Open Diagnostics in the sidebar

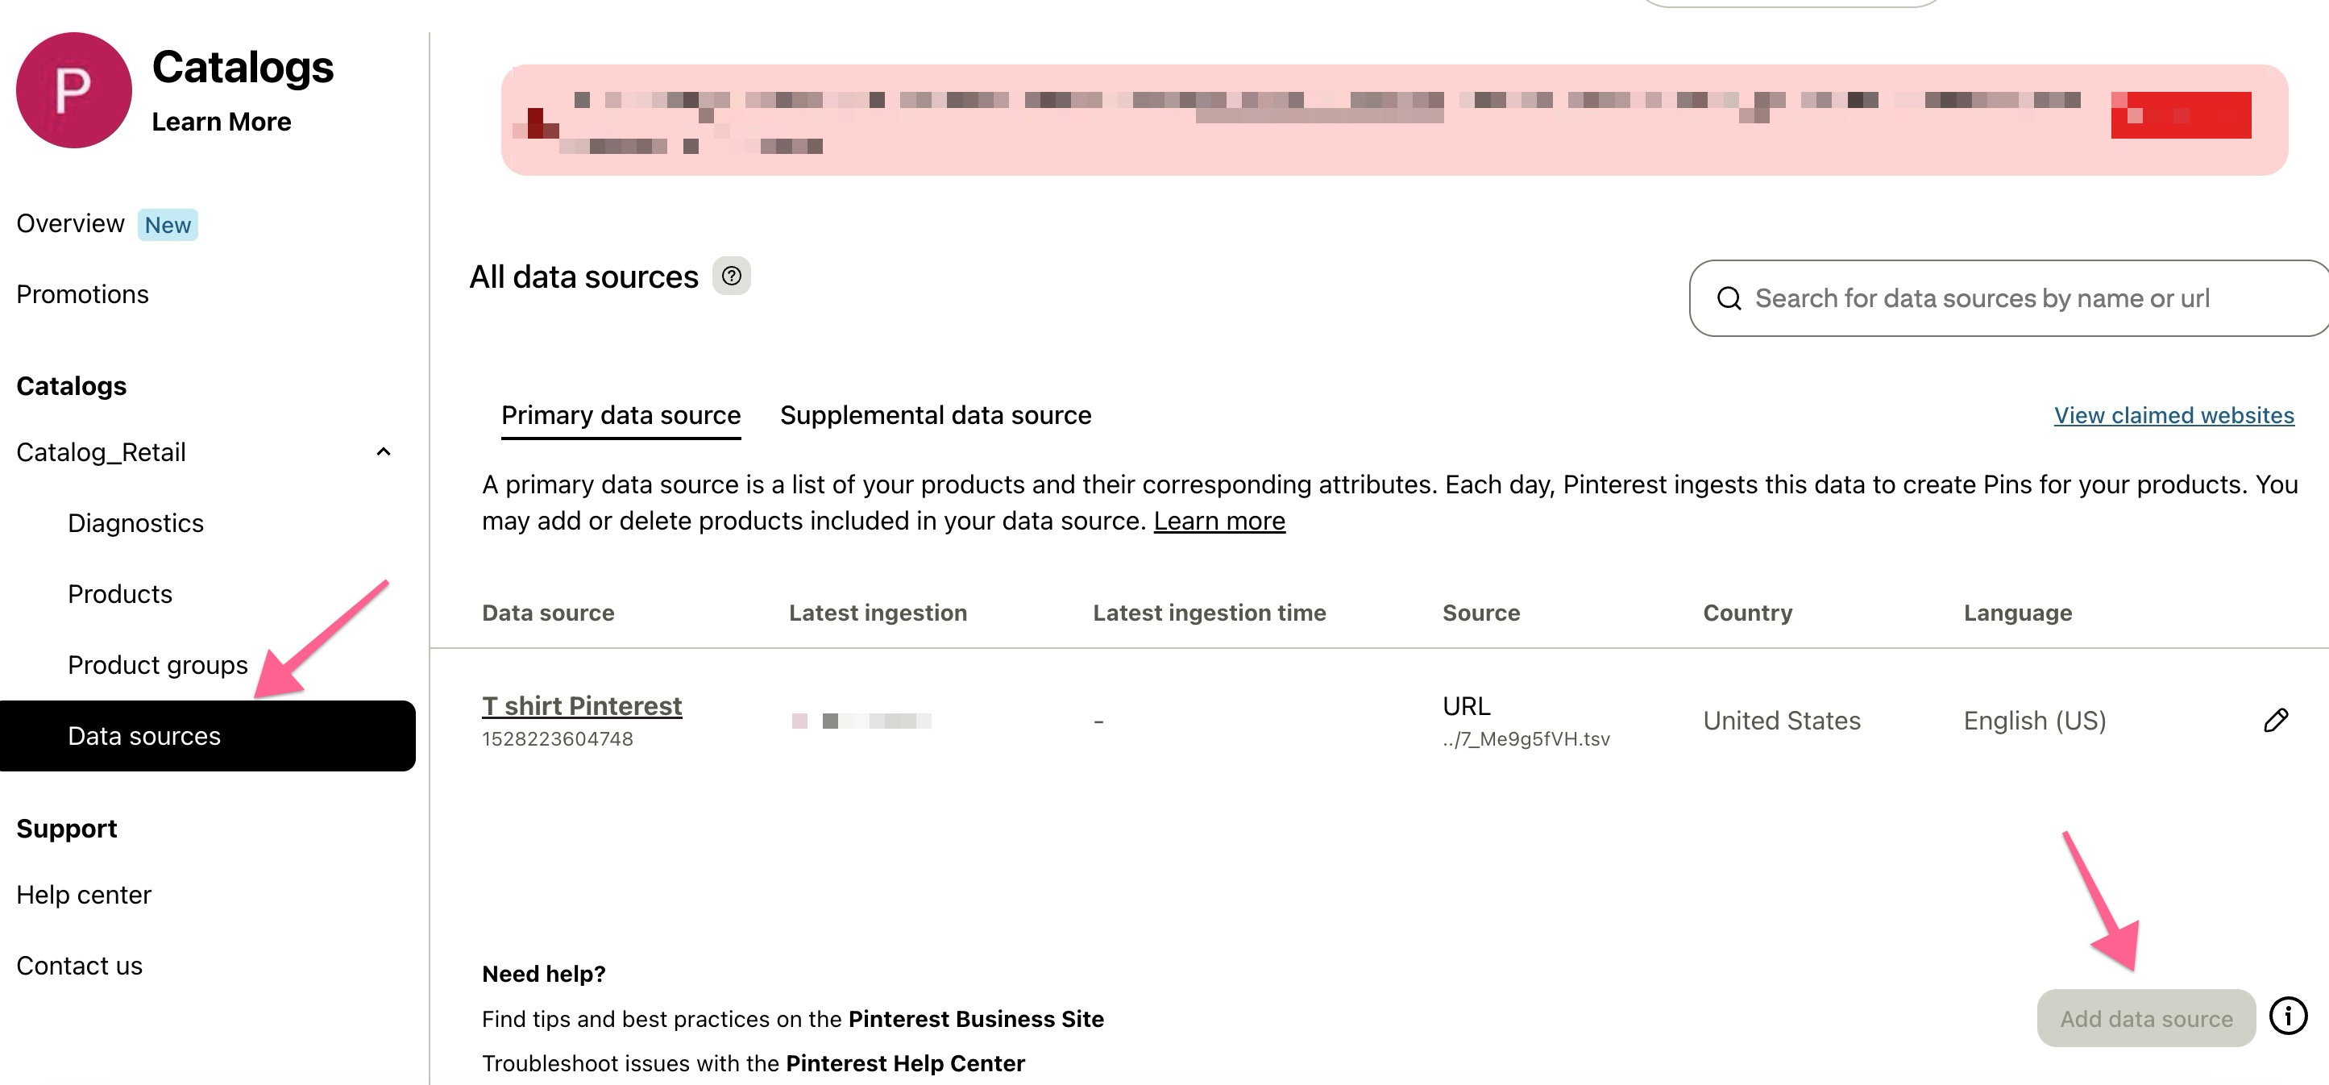point(135,522)
